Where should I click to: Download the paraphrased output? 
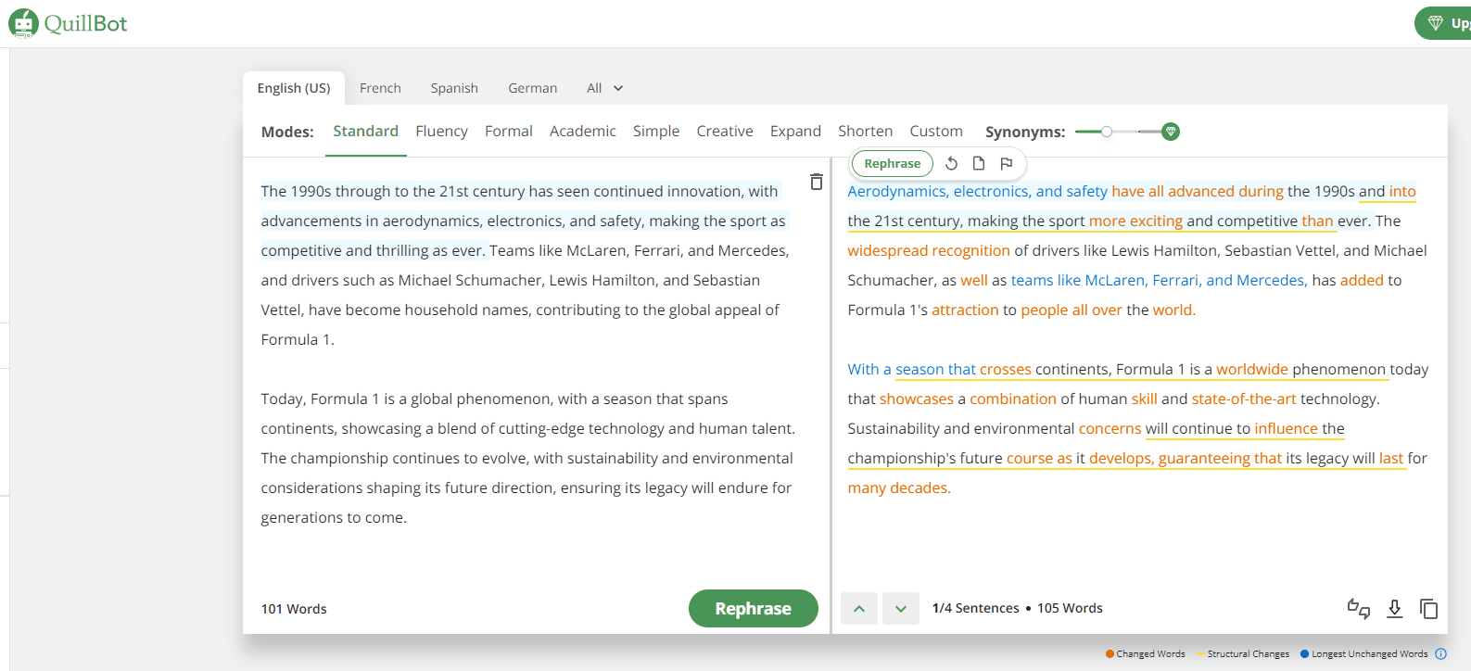pos(1394,608)
